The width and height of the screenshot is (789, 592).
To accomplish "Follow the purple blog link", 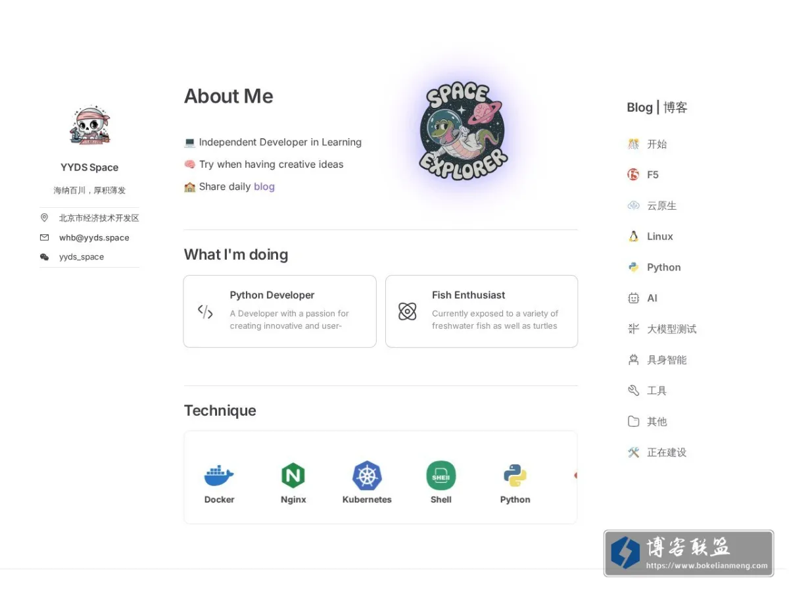I will (264, 187).
